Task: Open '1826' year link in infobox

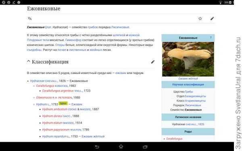Action: 201,124
